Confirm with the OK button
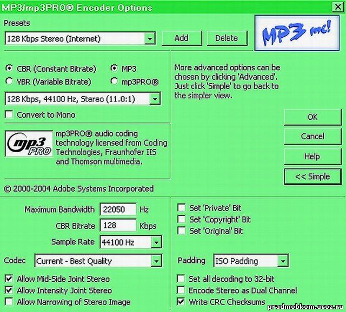This screenshot has width=346, height=312. point(312,117)
